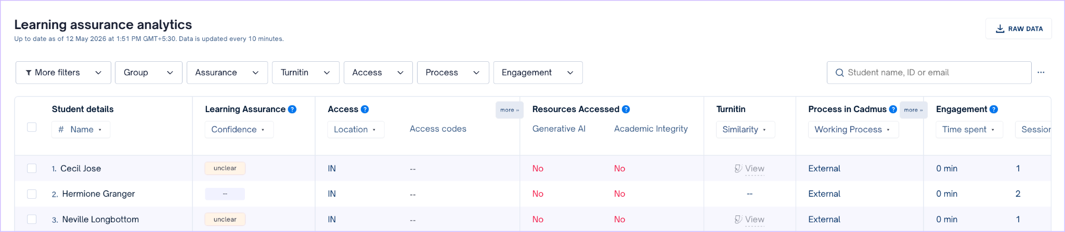Open the Engagement filter dropdown
The height and width of the screenshot is (232, 1065).
point(538,73)
